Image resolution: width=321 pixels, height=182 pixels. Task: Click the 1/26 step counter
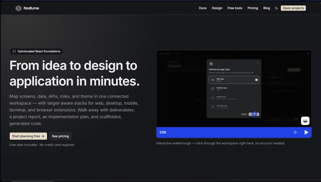[163, 132]
